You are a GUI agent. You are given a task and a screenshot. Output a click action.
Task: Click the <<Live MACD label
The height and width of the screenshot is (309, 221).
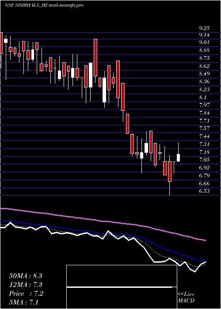coord(186,298)
